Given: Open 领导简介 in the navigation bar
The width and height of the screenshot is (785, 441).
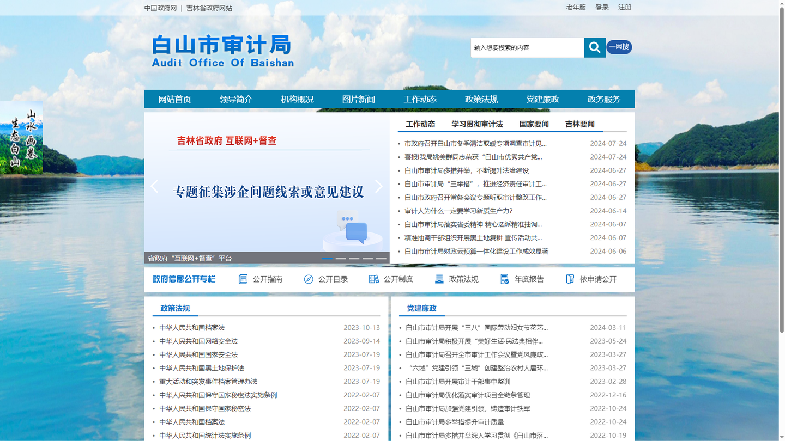Looking at the screenshot, I should [236, 99].
